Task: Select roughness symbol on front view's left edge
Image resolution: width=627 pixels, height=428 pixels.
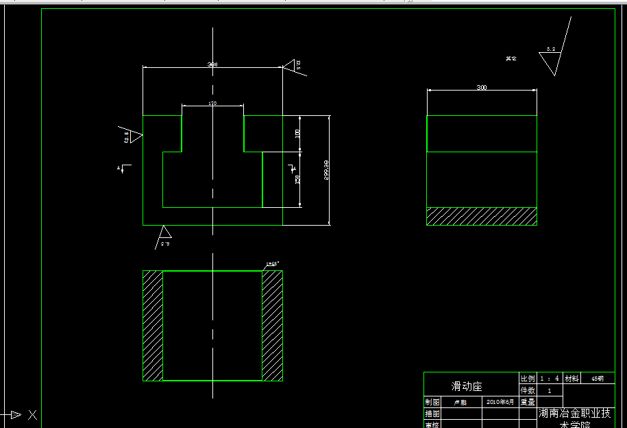Action: point(130,134)
